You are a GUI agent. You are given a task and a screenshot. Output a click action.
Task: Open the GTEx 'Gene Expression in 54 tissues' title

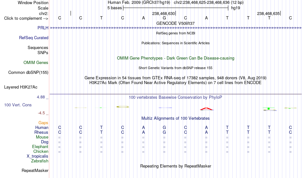175,78
